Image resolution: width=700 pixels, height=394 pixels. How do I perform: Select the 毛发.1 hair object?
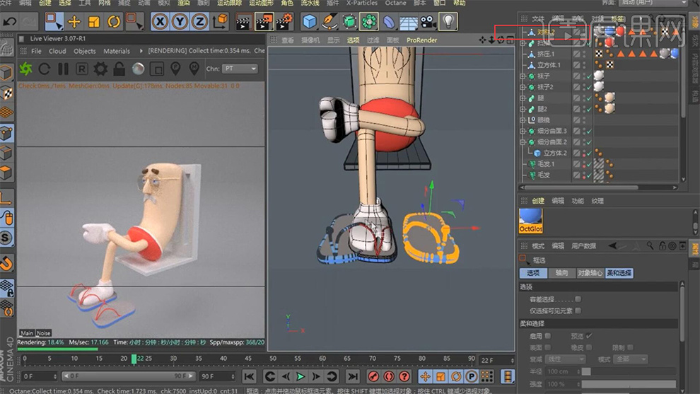point(546,164)
